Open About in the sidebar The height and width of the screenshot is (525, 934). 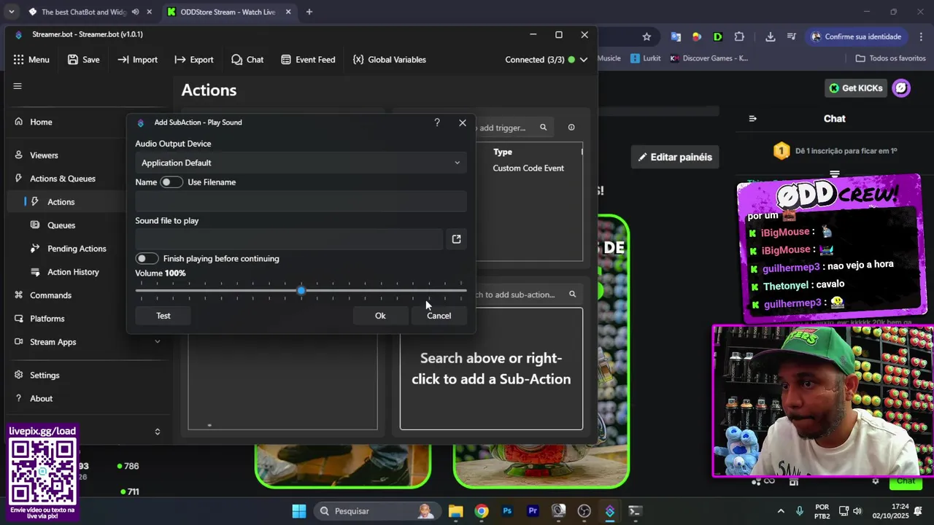coord(41,399)
